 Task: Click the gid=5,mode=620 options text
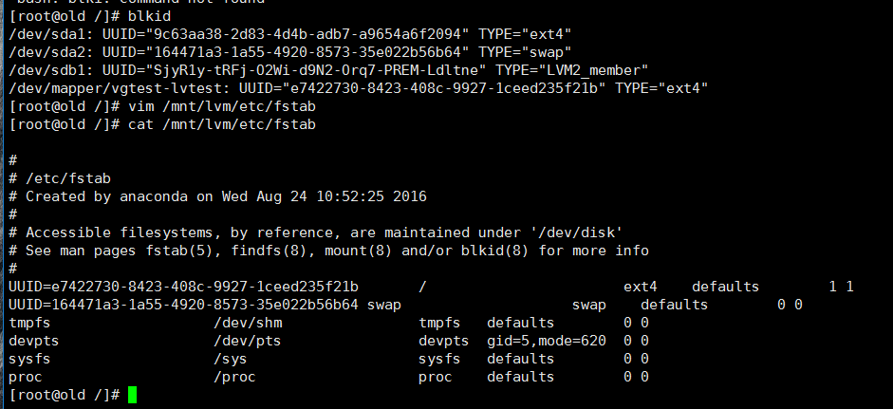pos(547,342)
